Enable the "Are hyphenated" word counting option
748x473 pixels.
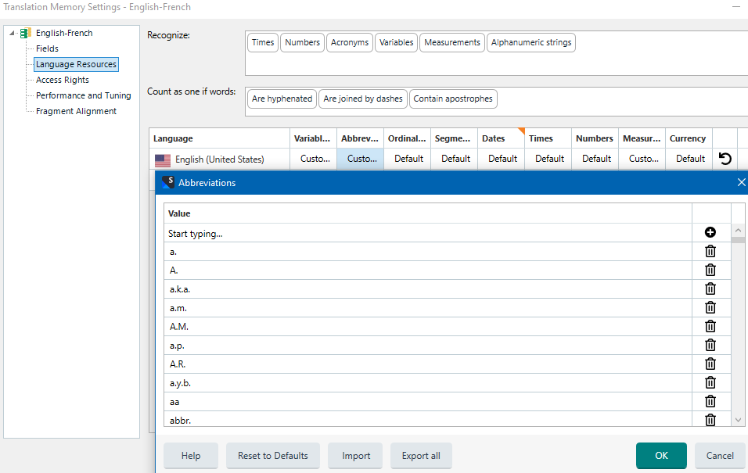282,99
